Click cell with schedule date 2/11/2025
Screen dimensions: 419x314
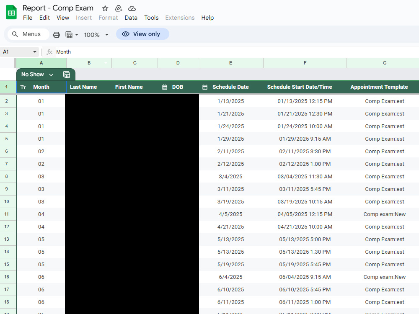pos(230,152)
